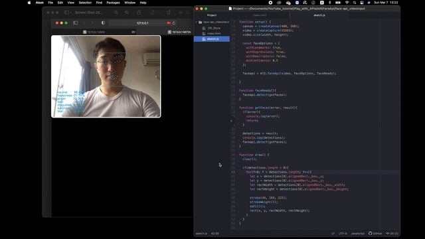Click the red camera indicator in Safari address bar
This screenshot has height=239, width=425.
[169, 23]
